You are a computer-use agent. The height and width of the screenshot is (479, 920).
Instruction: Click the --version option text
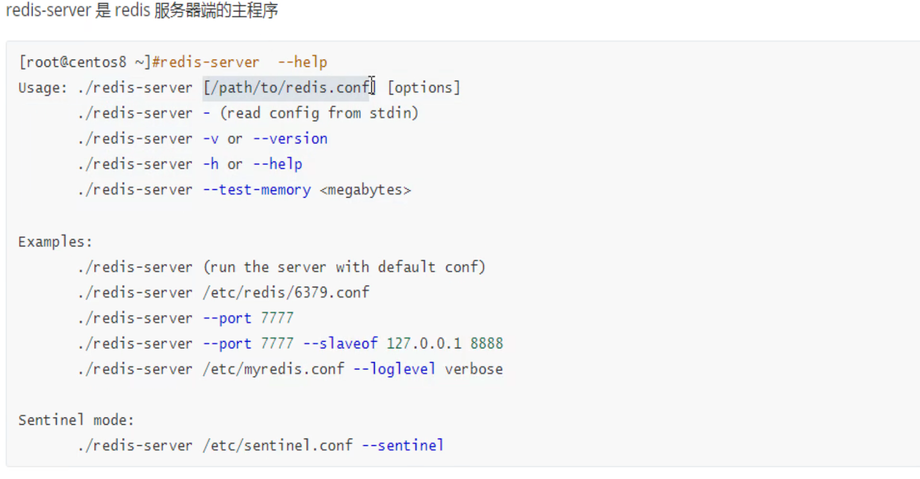(290, 139)
